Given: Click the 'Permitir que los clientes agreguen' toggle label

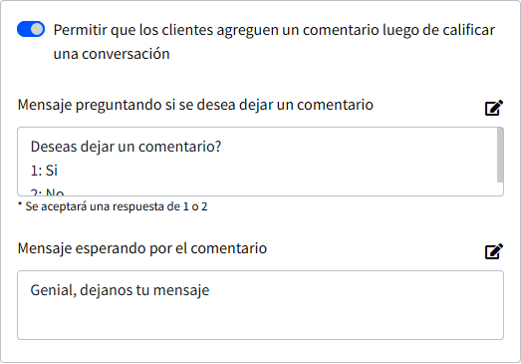Looking at the screenshot, I should click(x=274, y=42).
